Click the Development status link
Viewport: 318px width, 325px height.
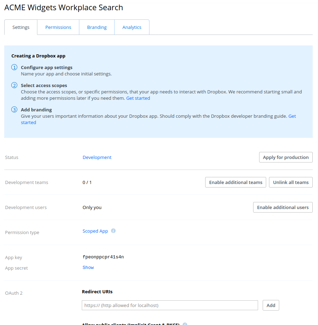(x=97, y=158)
